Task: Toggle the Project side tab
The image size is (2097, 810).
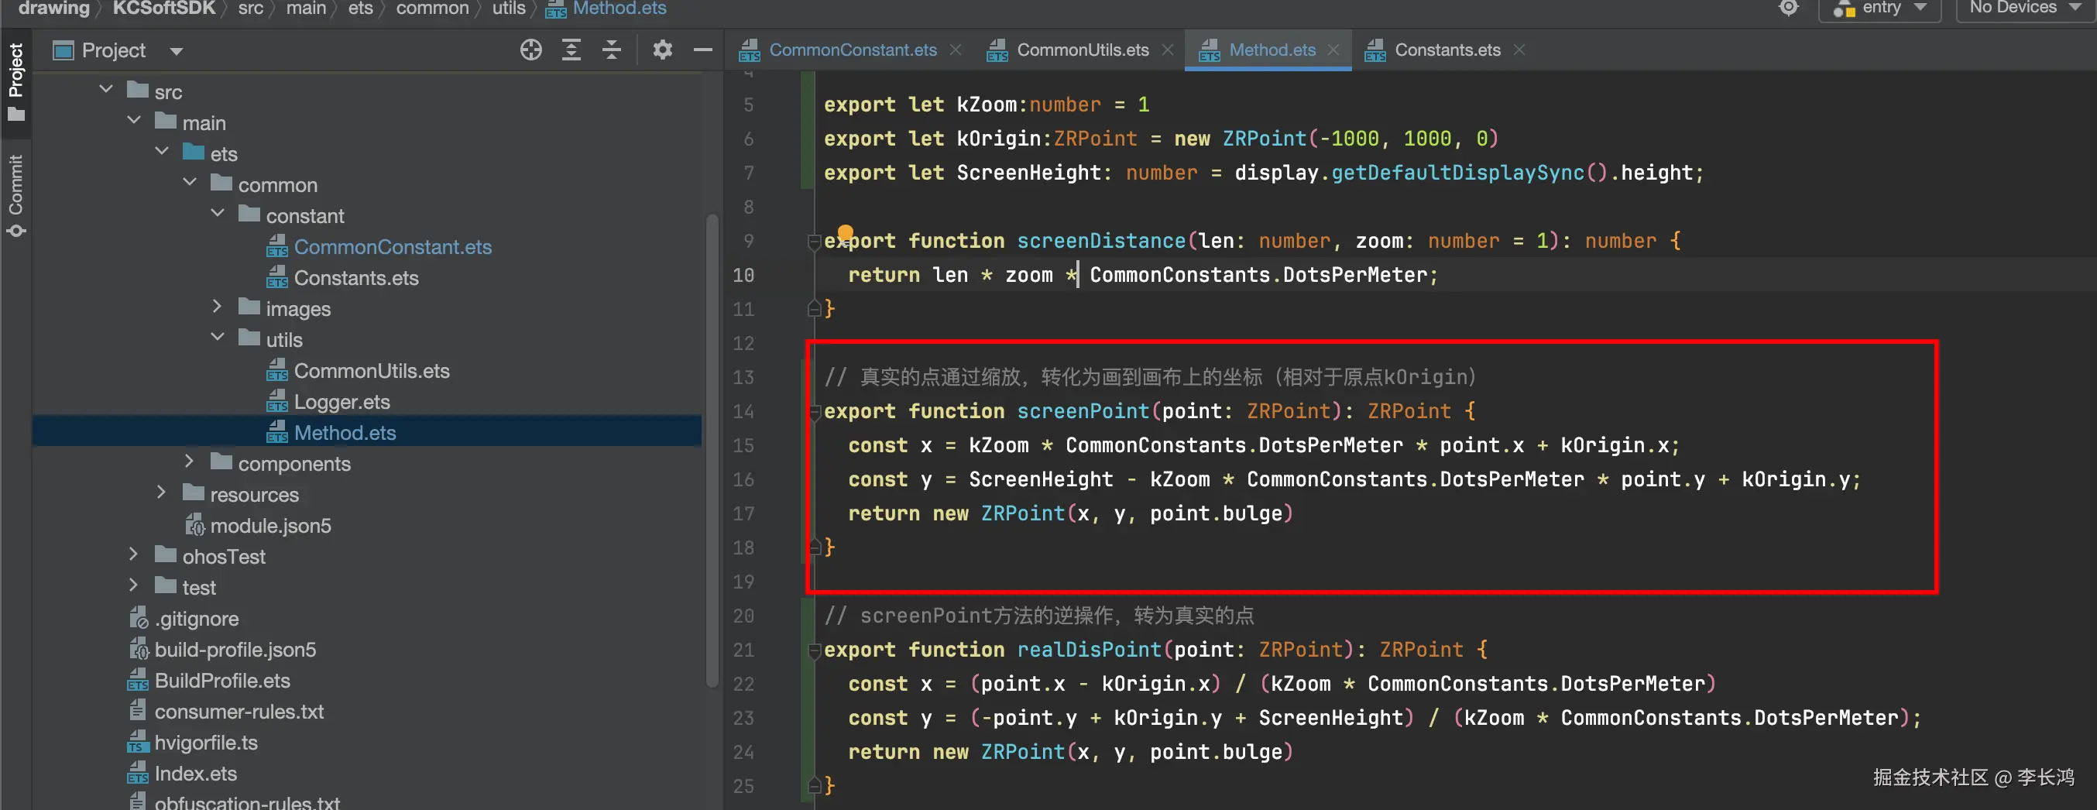Action: [x=15, y=81]
